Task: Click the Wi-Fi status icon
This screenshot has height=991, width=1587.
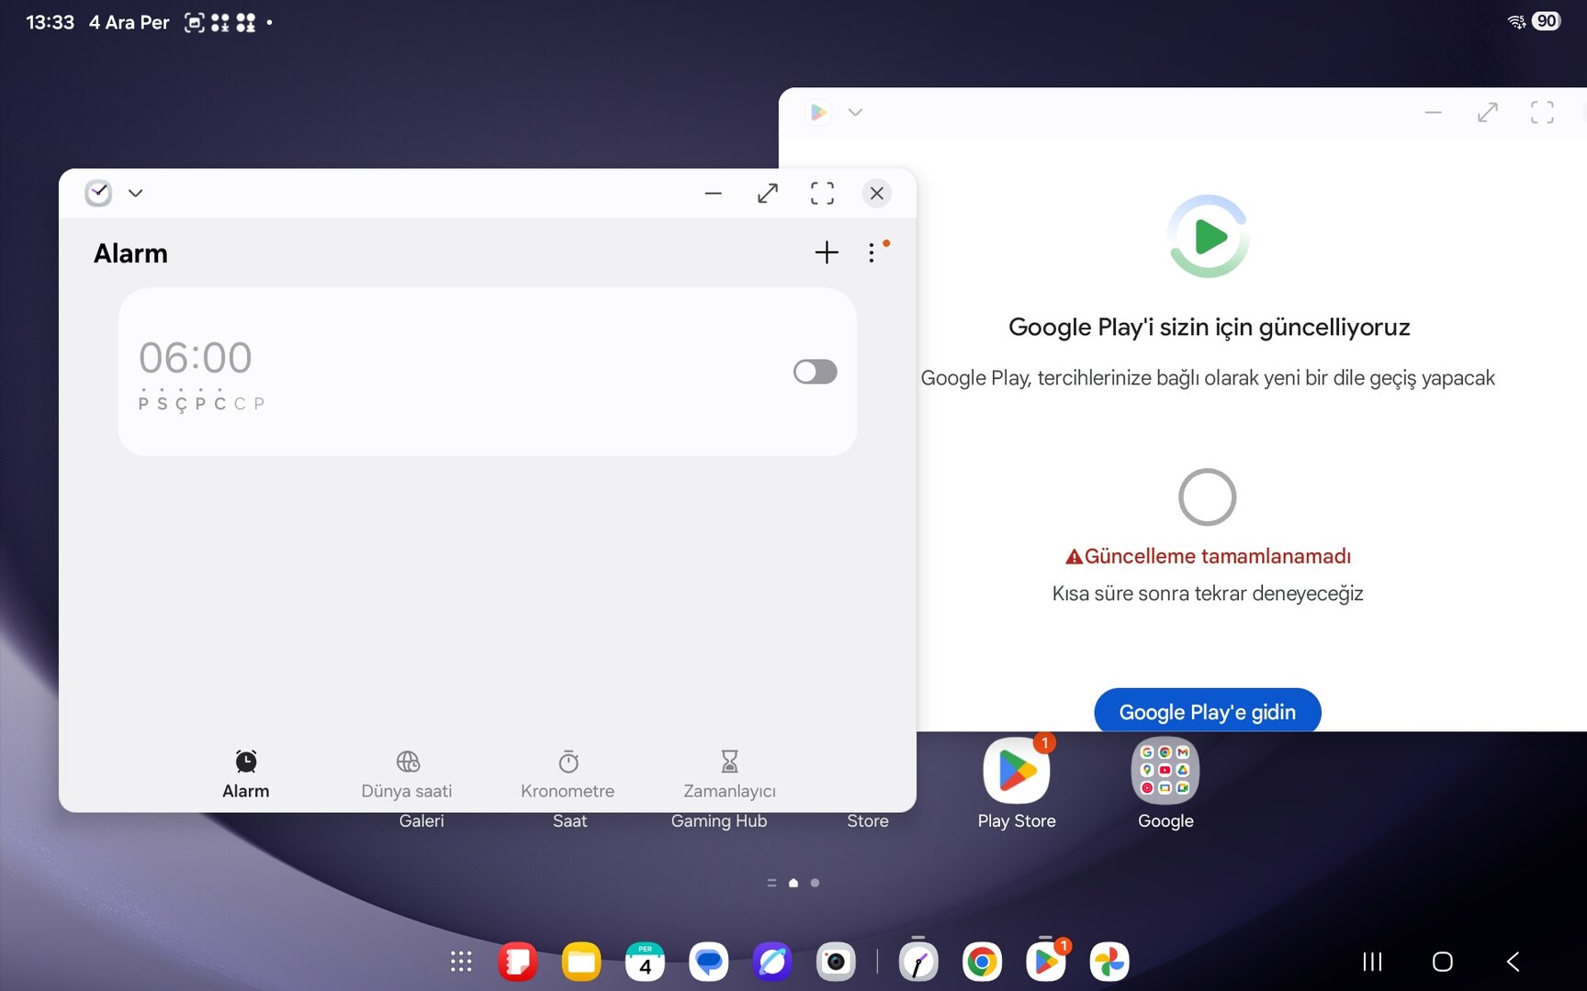Action: pos(1516,21)
